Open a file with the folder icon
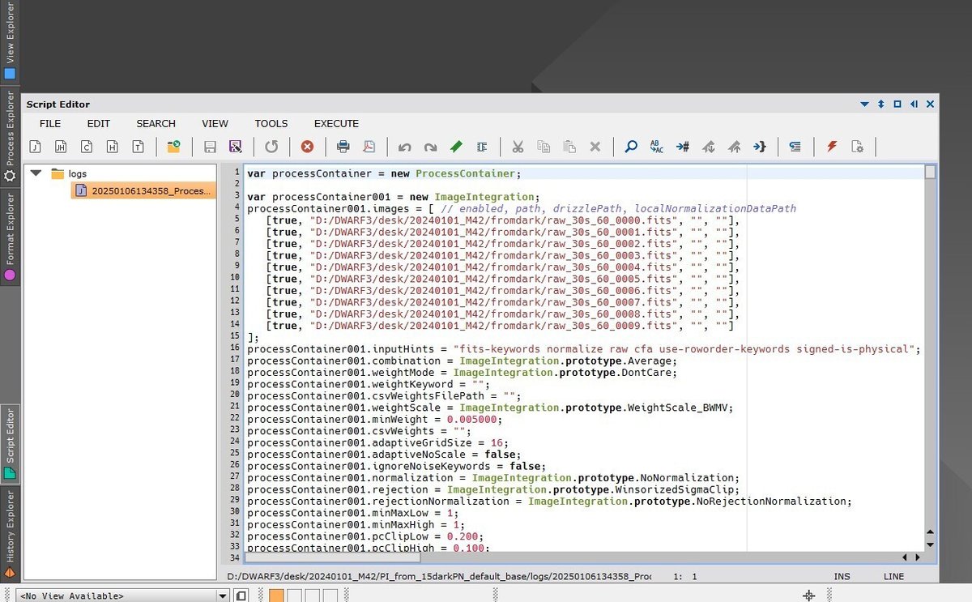972x602 pixels. point(173,147)
